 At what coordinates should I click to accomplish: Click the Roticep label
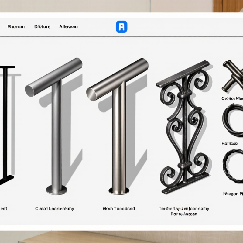tap(230, 143)
